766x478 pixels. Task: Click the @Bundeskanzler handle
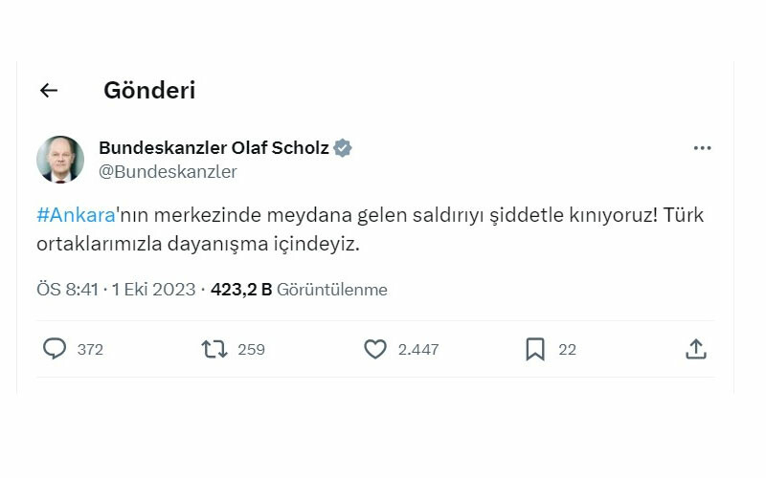pyautogui.click(x=168, y=172)
